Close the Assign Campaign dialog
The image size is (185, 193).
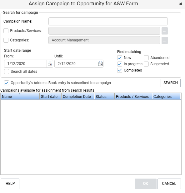click(181, 4)
